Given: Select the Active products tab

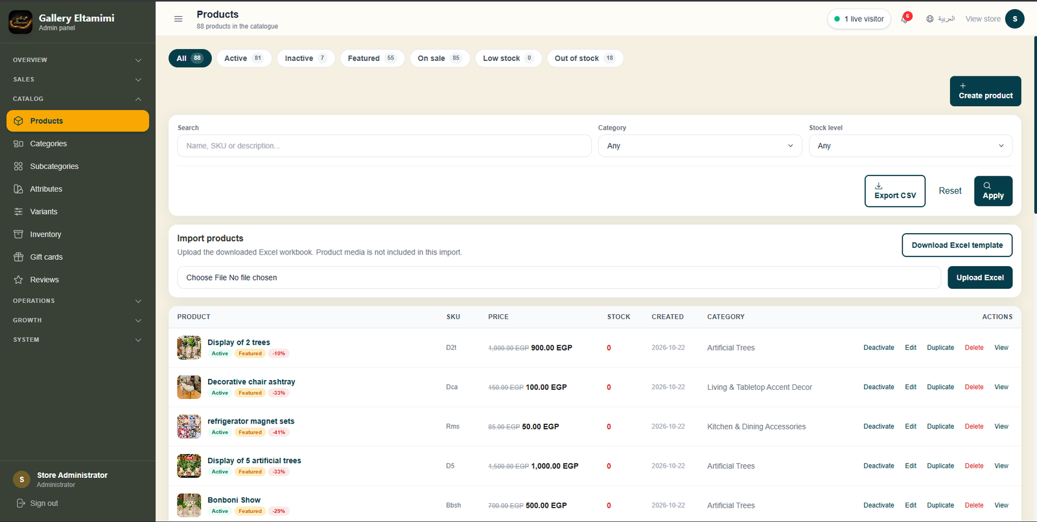Looking at the screenshot, I should 244,58.
